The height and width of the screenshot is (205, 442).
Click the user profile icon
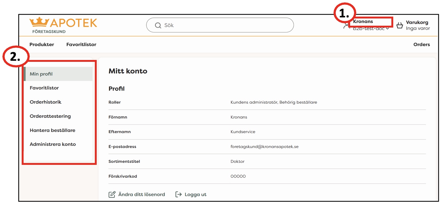click(346, 26)
